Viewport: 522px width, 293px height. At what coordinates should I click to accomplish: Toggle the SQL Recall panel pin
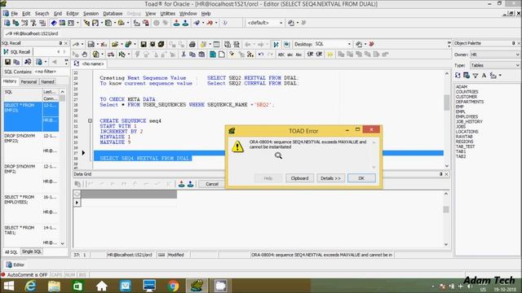click(x=60, y=43)
